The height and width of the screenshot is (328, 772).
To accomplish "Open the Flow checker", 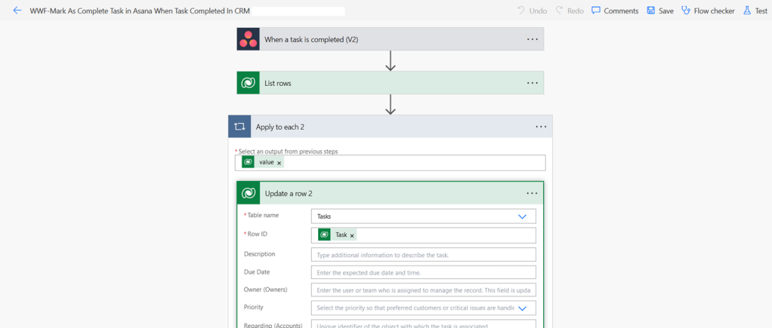I will pyautogui.click(x=708, y=11).
